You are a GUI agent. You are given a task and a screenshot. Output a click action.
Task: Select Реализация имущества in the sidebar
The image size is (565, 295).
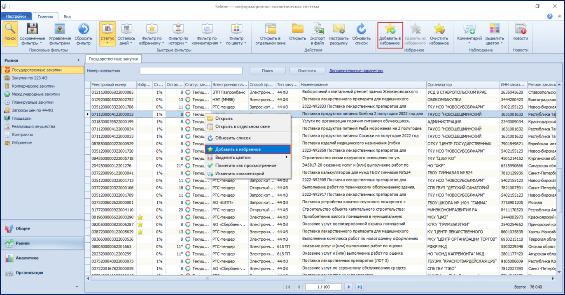pyautogui.click(x=42, y=126)
